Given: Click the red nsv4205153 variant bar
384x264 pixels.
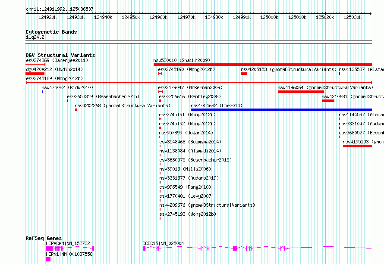Looking at the screenshot, I should (244, 74).
